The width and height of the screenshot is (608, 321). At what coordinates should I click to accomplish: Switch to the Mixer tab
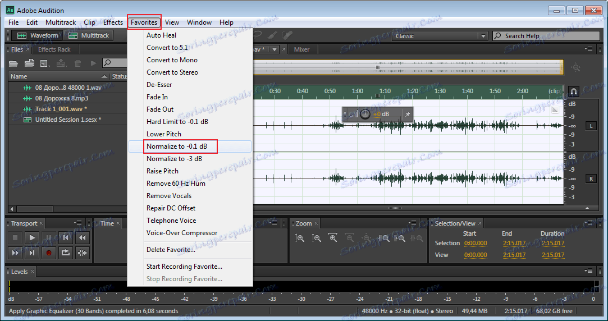pos(301,49)
